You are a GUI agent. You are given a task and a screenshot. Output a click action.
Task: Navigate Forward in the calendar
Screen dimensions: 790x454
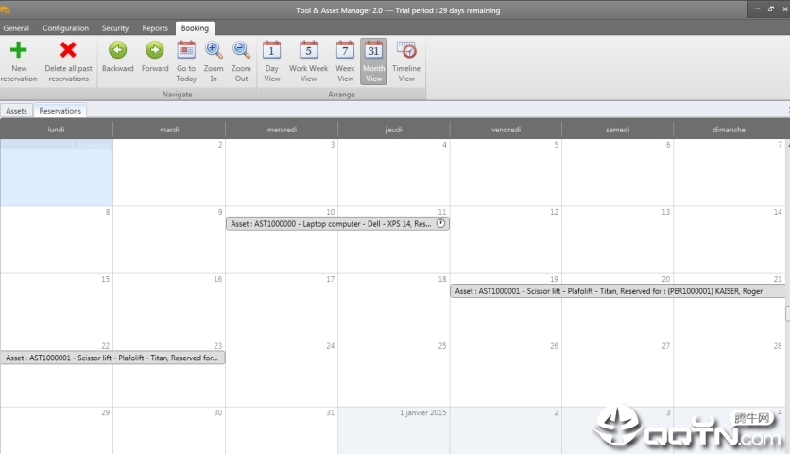point(155,57)
